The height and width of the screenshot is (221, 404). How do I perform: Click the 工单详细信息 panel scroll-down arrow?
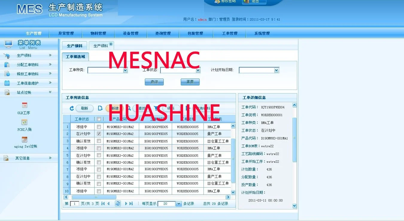294,206
